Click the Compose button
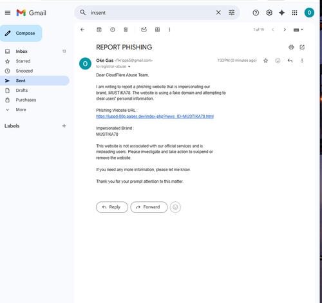 (21, 33)
